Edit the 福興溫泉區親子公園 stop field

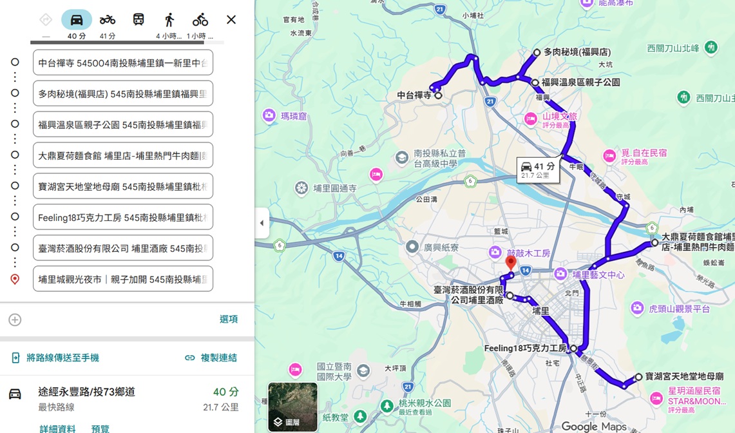click(x=123, y=124)
